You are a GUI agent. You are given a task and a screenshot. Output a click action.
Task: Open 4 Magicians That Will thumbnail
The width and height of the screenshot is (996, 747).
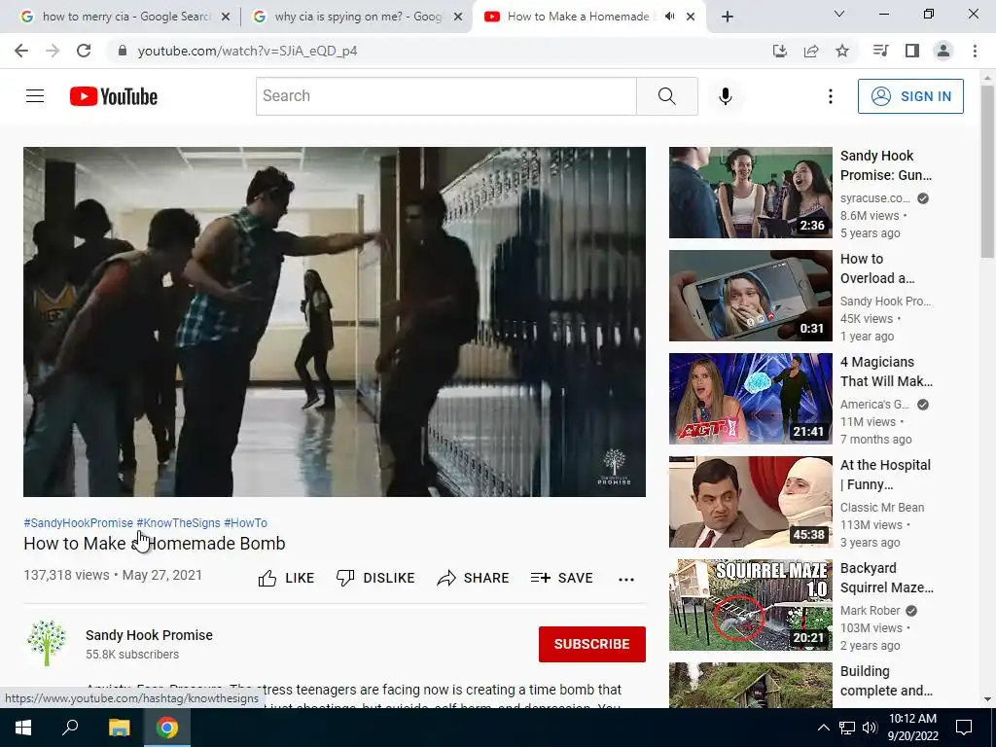pos(750,398)
